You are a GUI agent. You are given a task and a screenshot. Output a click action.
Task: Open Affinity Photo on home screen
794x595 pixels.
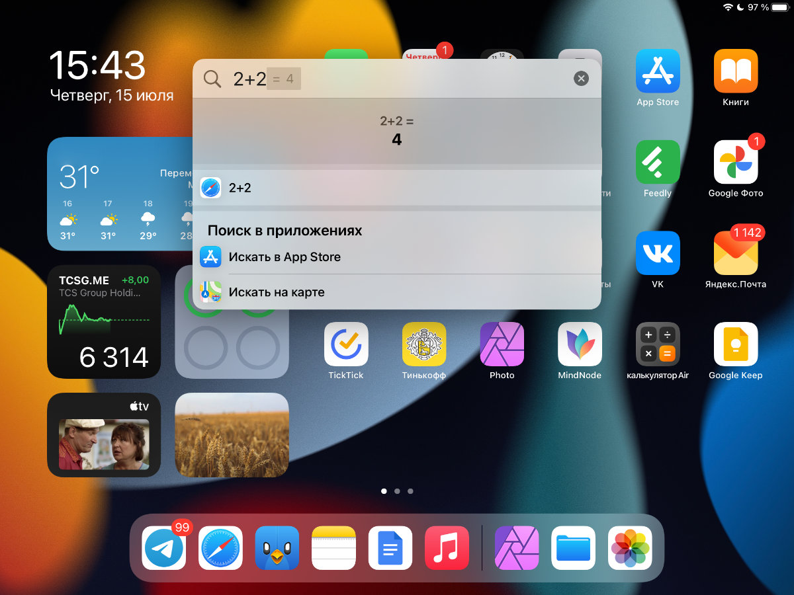[x=502, y=344]
